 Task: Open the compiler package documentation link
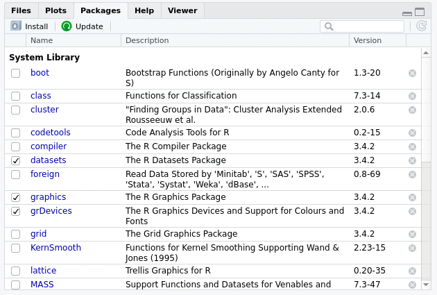pos(49,146)
